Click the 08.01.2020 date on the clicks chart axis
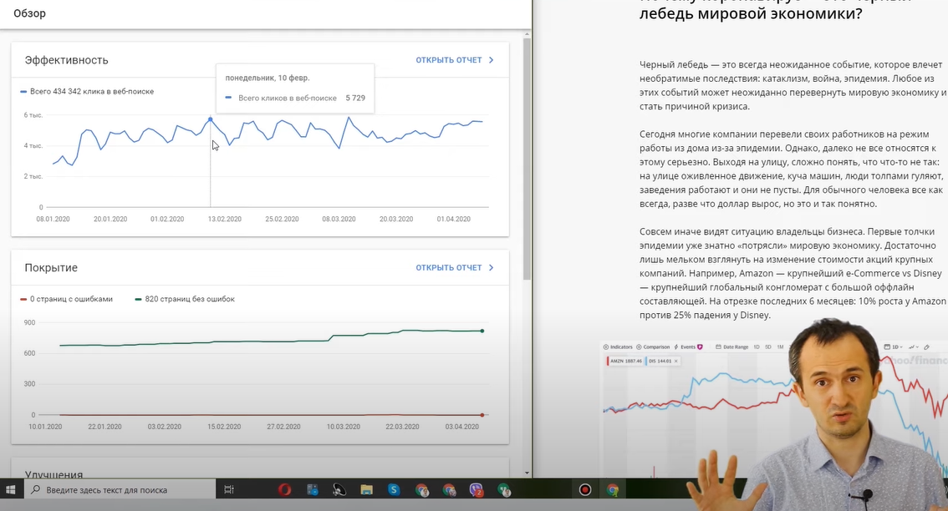 click(54, 220)
